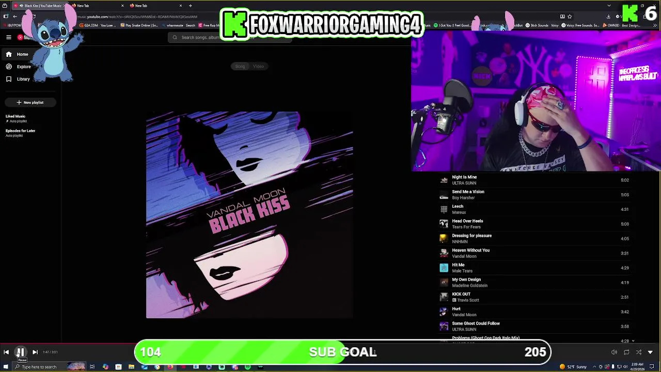
Task: Mute the player volume
Action: pos(614,352)
